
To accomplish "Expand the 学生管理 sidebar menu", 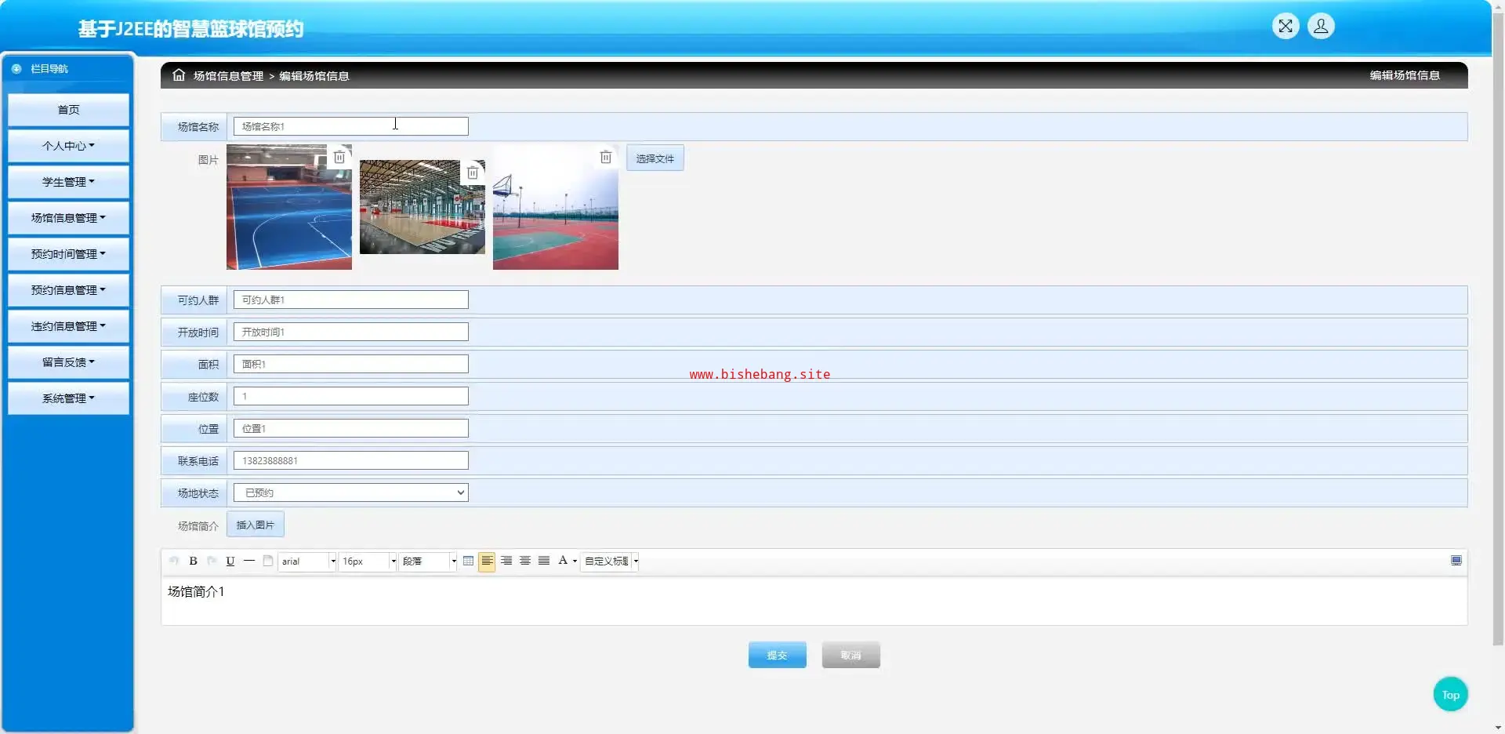I will point(69,182).
